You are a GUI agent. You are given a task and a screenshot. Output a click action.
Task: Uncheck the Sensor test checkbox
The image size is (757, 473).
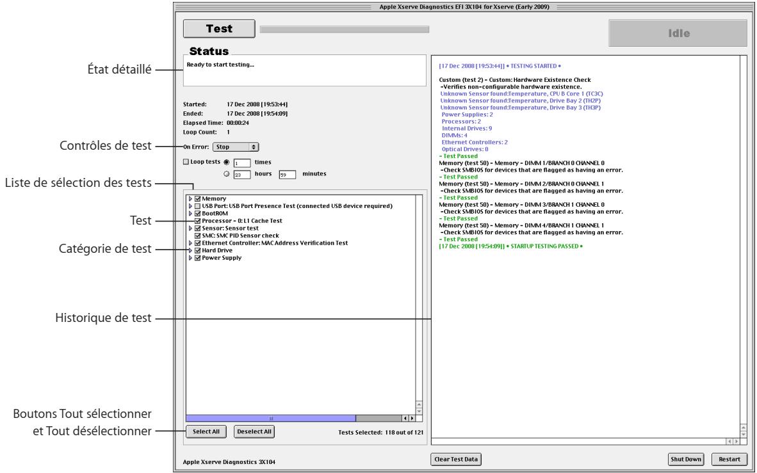pyautogui.click(x=197, y=228)
